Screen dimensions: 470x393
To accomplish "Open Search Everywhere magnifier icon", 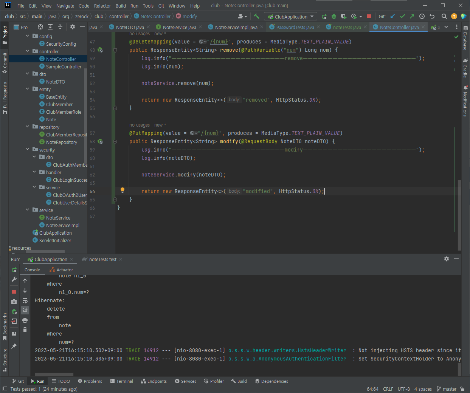I will click(444, 16).
